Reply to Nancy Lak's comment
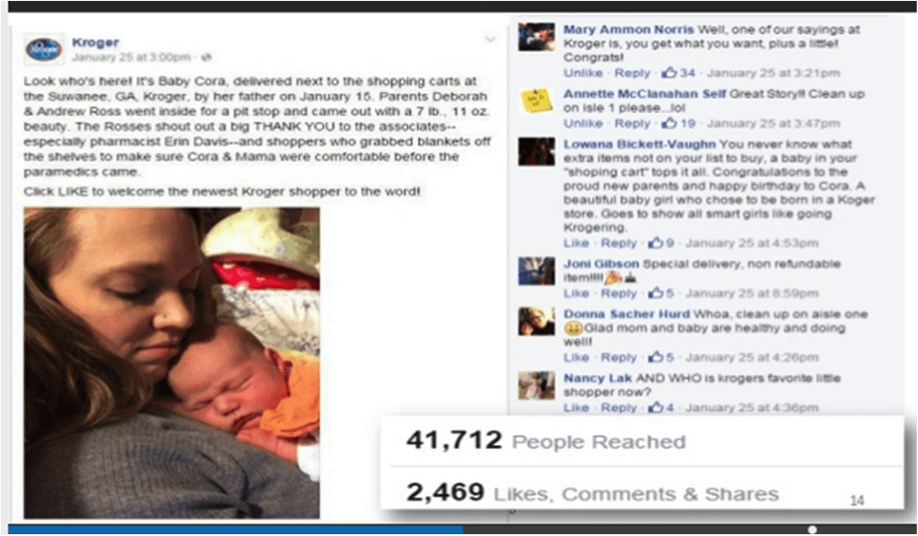 (x=619, y=407)
